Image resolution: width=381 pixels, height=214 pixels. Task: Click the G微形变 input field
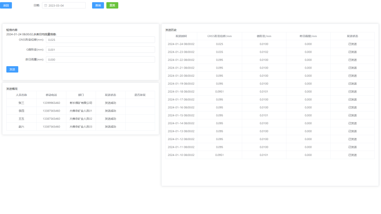100,50
